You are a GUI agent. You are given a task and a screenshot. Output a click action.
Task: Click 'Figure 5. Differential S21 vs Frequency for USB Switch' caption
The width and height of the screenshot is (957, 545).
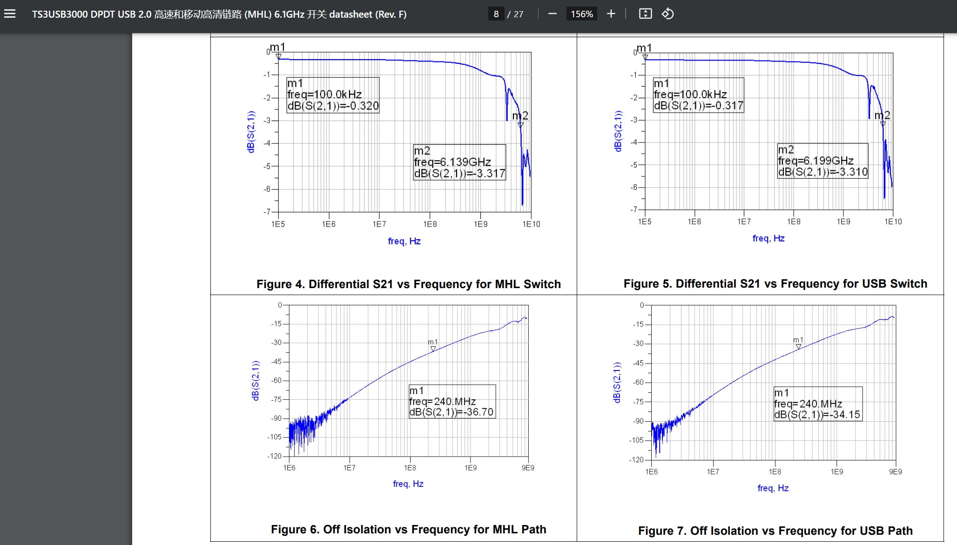pos(775,284)
